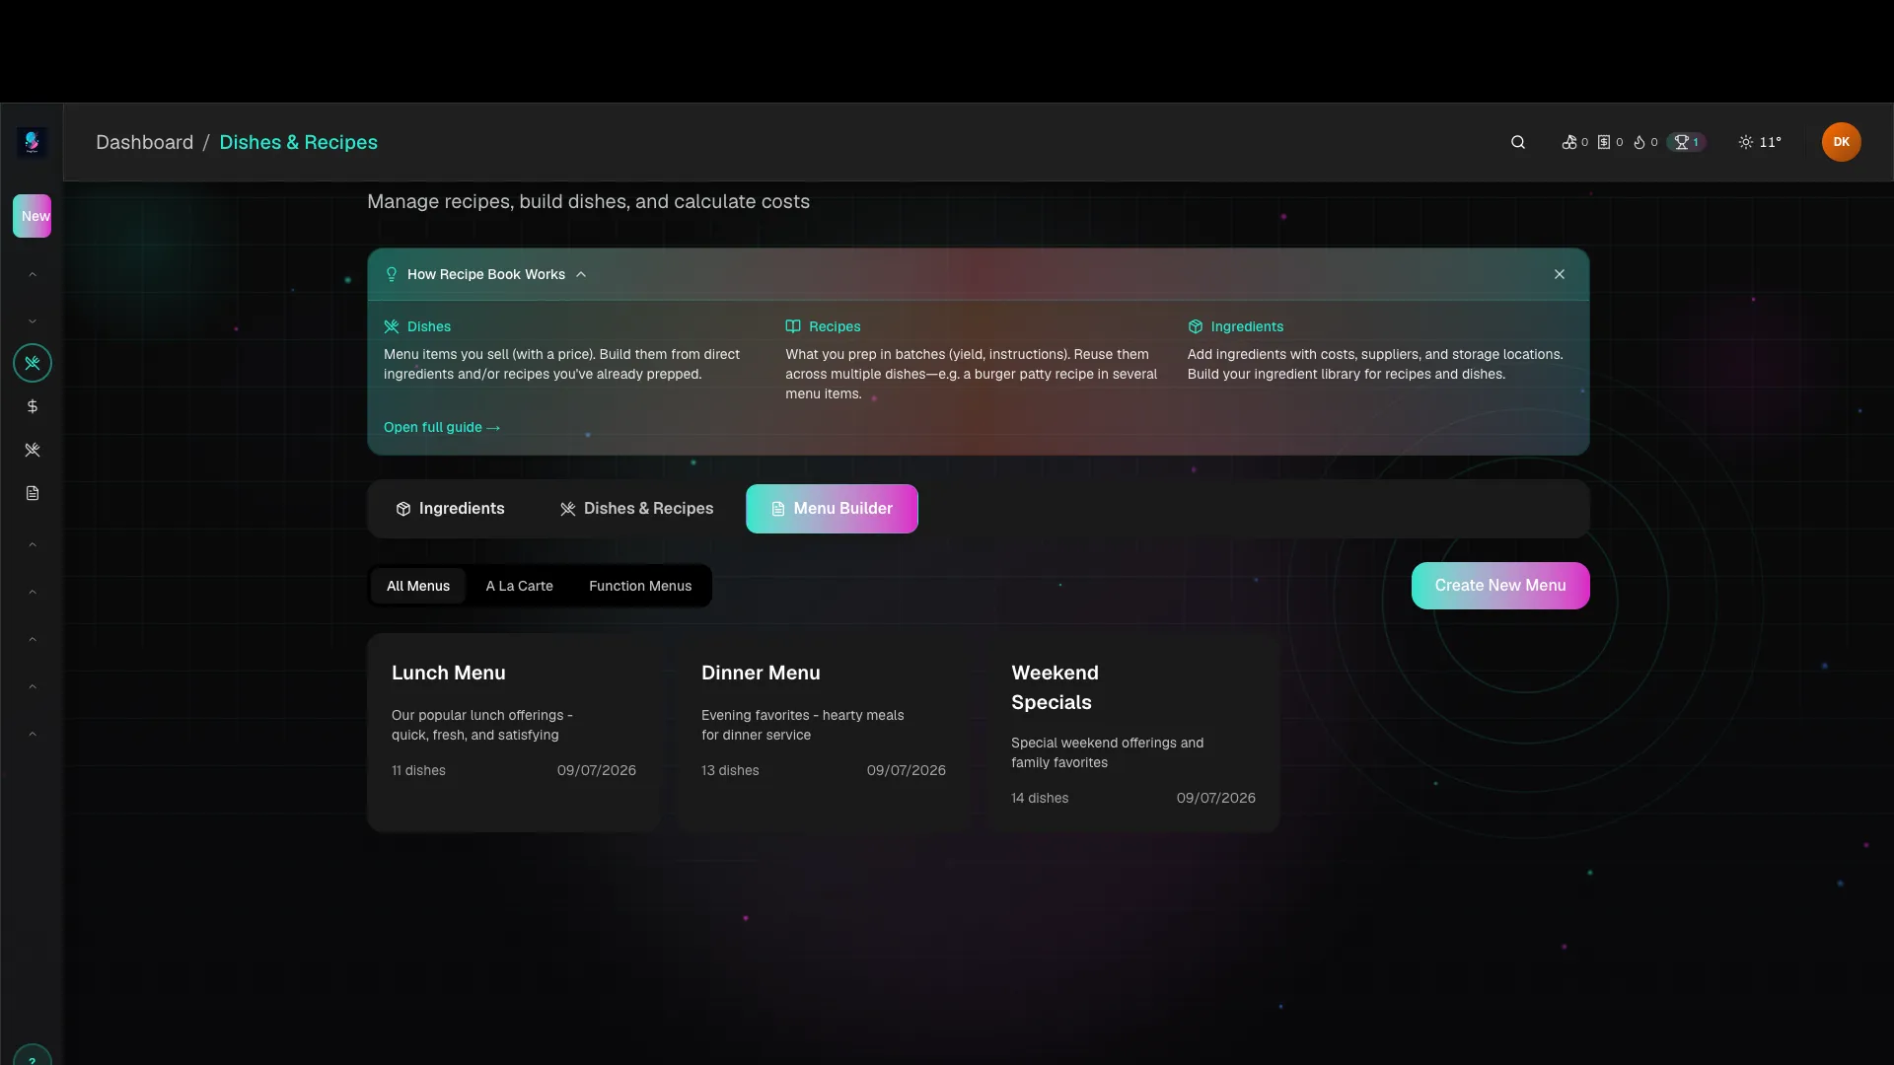The image size is (1894, 1065).
Task: Click the 'Evening favorites' description text
Action: [802, 725]
